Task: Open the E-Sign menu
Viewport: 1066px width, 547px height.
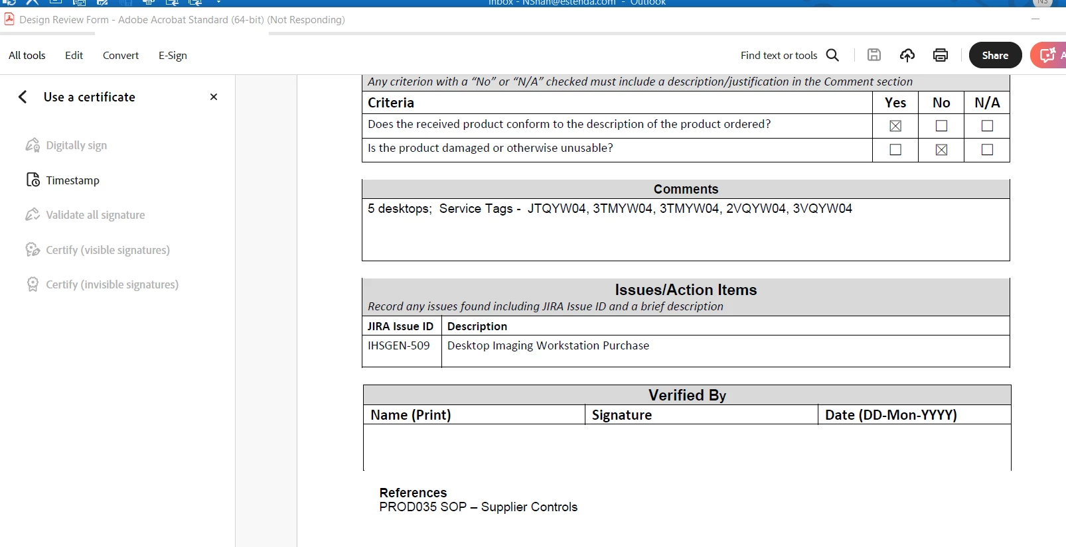Action: (173, 56)
